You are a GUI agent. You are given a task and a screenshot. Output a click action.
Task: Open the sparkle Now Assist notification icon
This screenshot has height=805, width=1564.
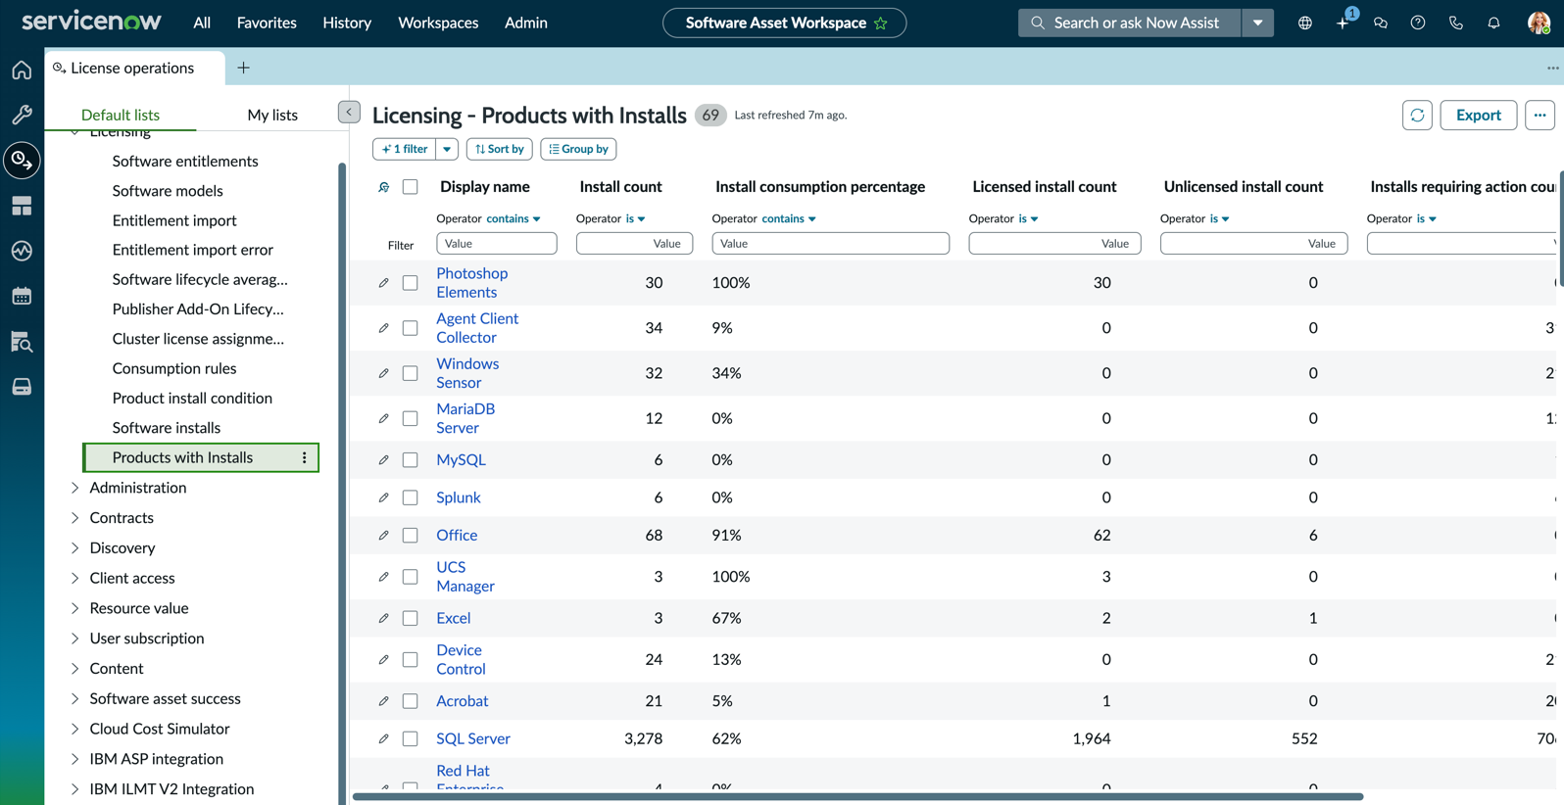(1344, 22)
